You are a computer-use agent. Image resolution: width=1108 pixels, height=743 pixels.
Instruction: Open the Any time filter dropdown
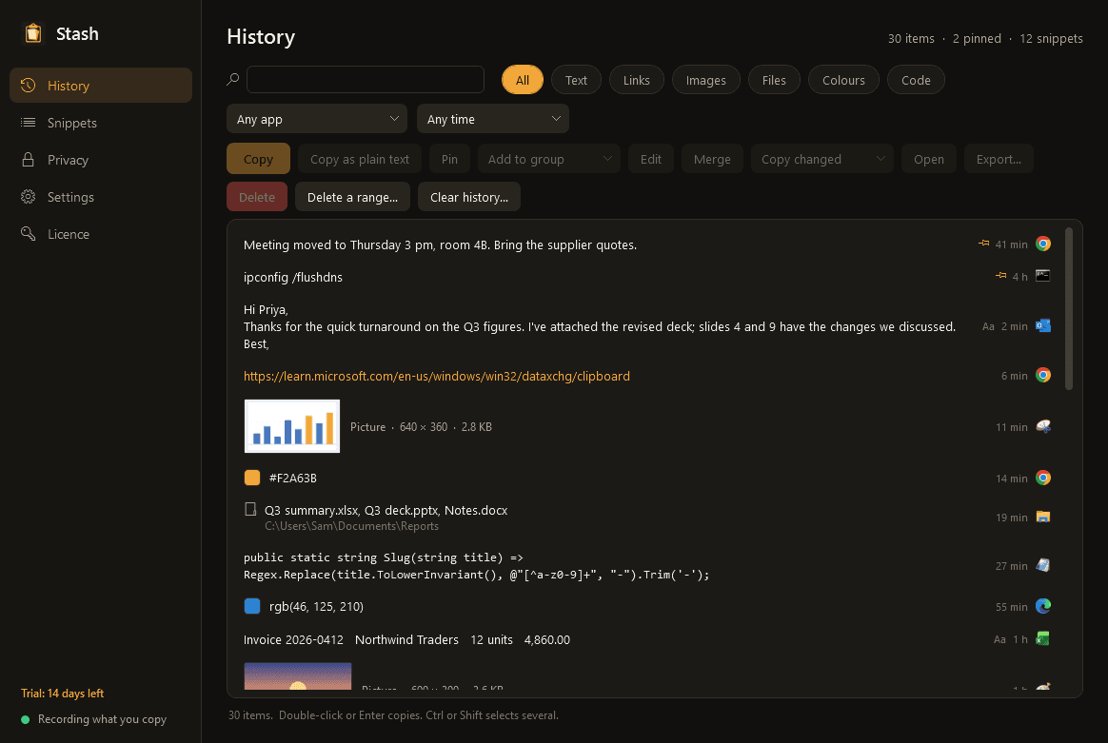(x=492, y=119)
